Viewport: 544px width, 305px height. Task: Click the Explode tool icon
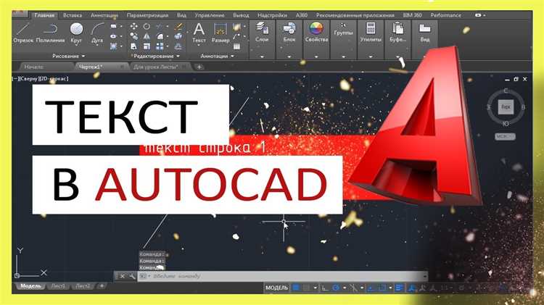coord(178,36)
